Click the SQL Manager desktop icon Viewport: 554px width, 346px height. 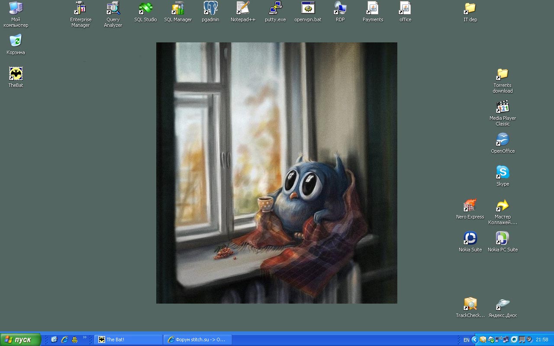tap(178, 12)
